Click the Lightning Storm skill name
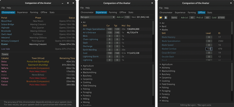This screenshot has height=107, width=234. pyautogui.click(x=91, y=56)
